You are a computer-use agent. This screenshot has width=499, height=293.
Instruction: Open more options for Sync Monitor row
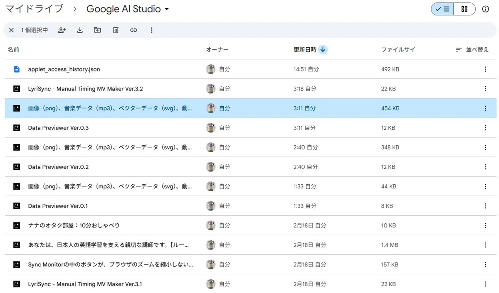coord(485,264)
